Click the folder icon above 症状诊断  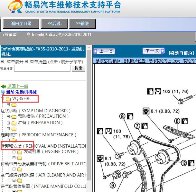[14, 105]
